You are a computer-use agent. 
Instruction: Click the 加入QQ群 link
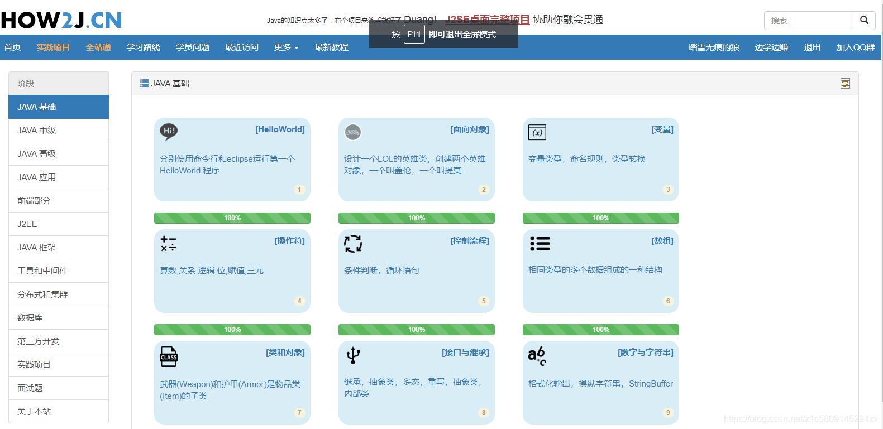(856, 47)
